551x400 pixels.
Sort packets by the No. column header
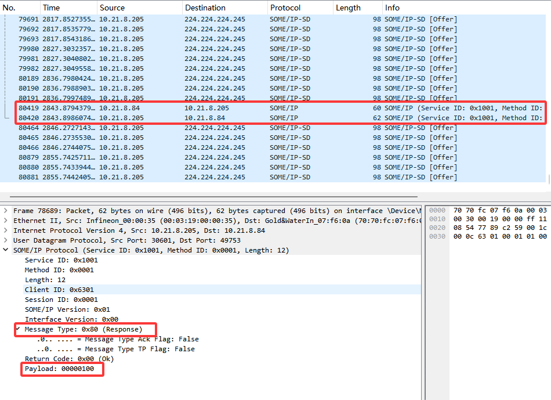[x=20, y=8]
